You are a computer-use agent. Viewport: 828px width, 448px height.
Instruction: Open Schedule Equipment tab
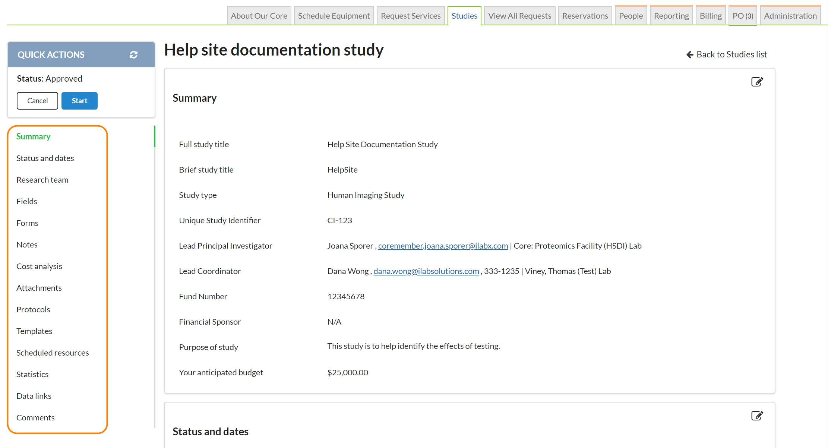pyautogui.click(x=334, y=16)
